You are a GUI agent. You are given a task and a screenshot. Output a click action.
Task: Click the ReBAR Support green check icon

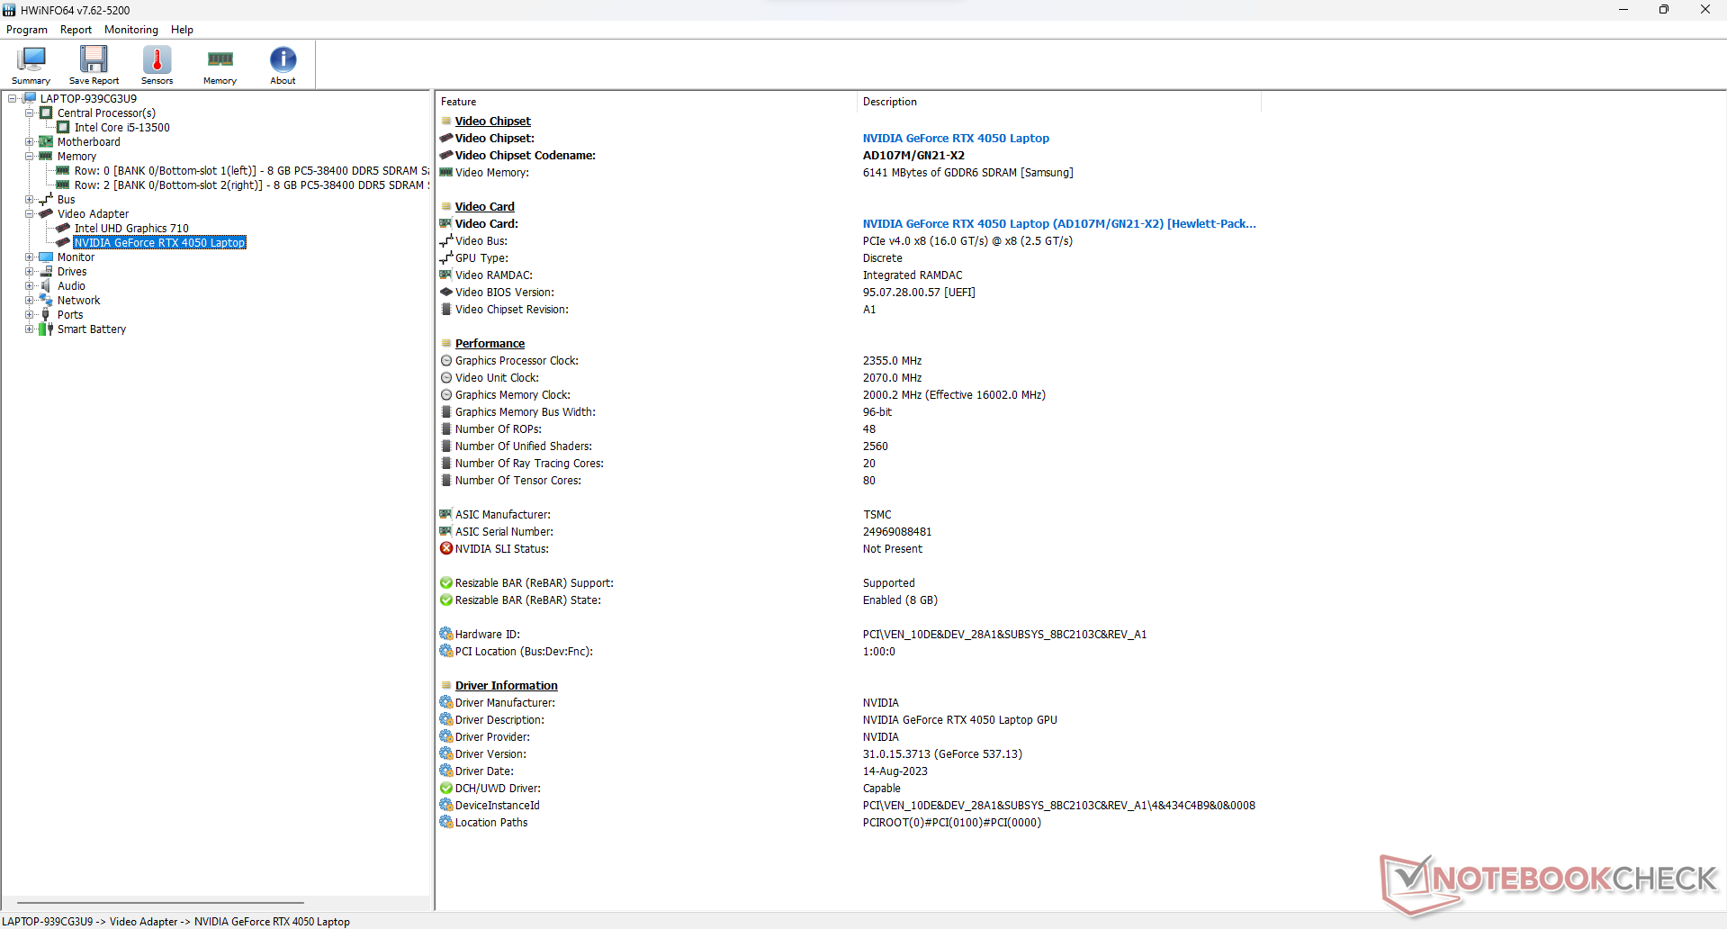pyautogui.click(x=446, y=582)
